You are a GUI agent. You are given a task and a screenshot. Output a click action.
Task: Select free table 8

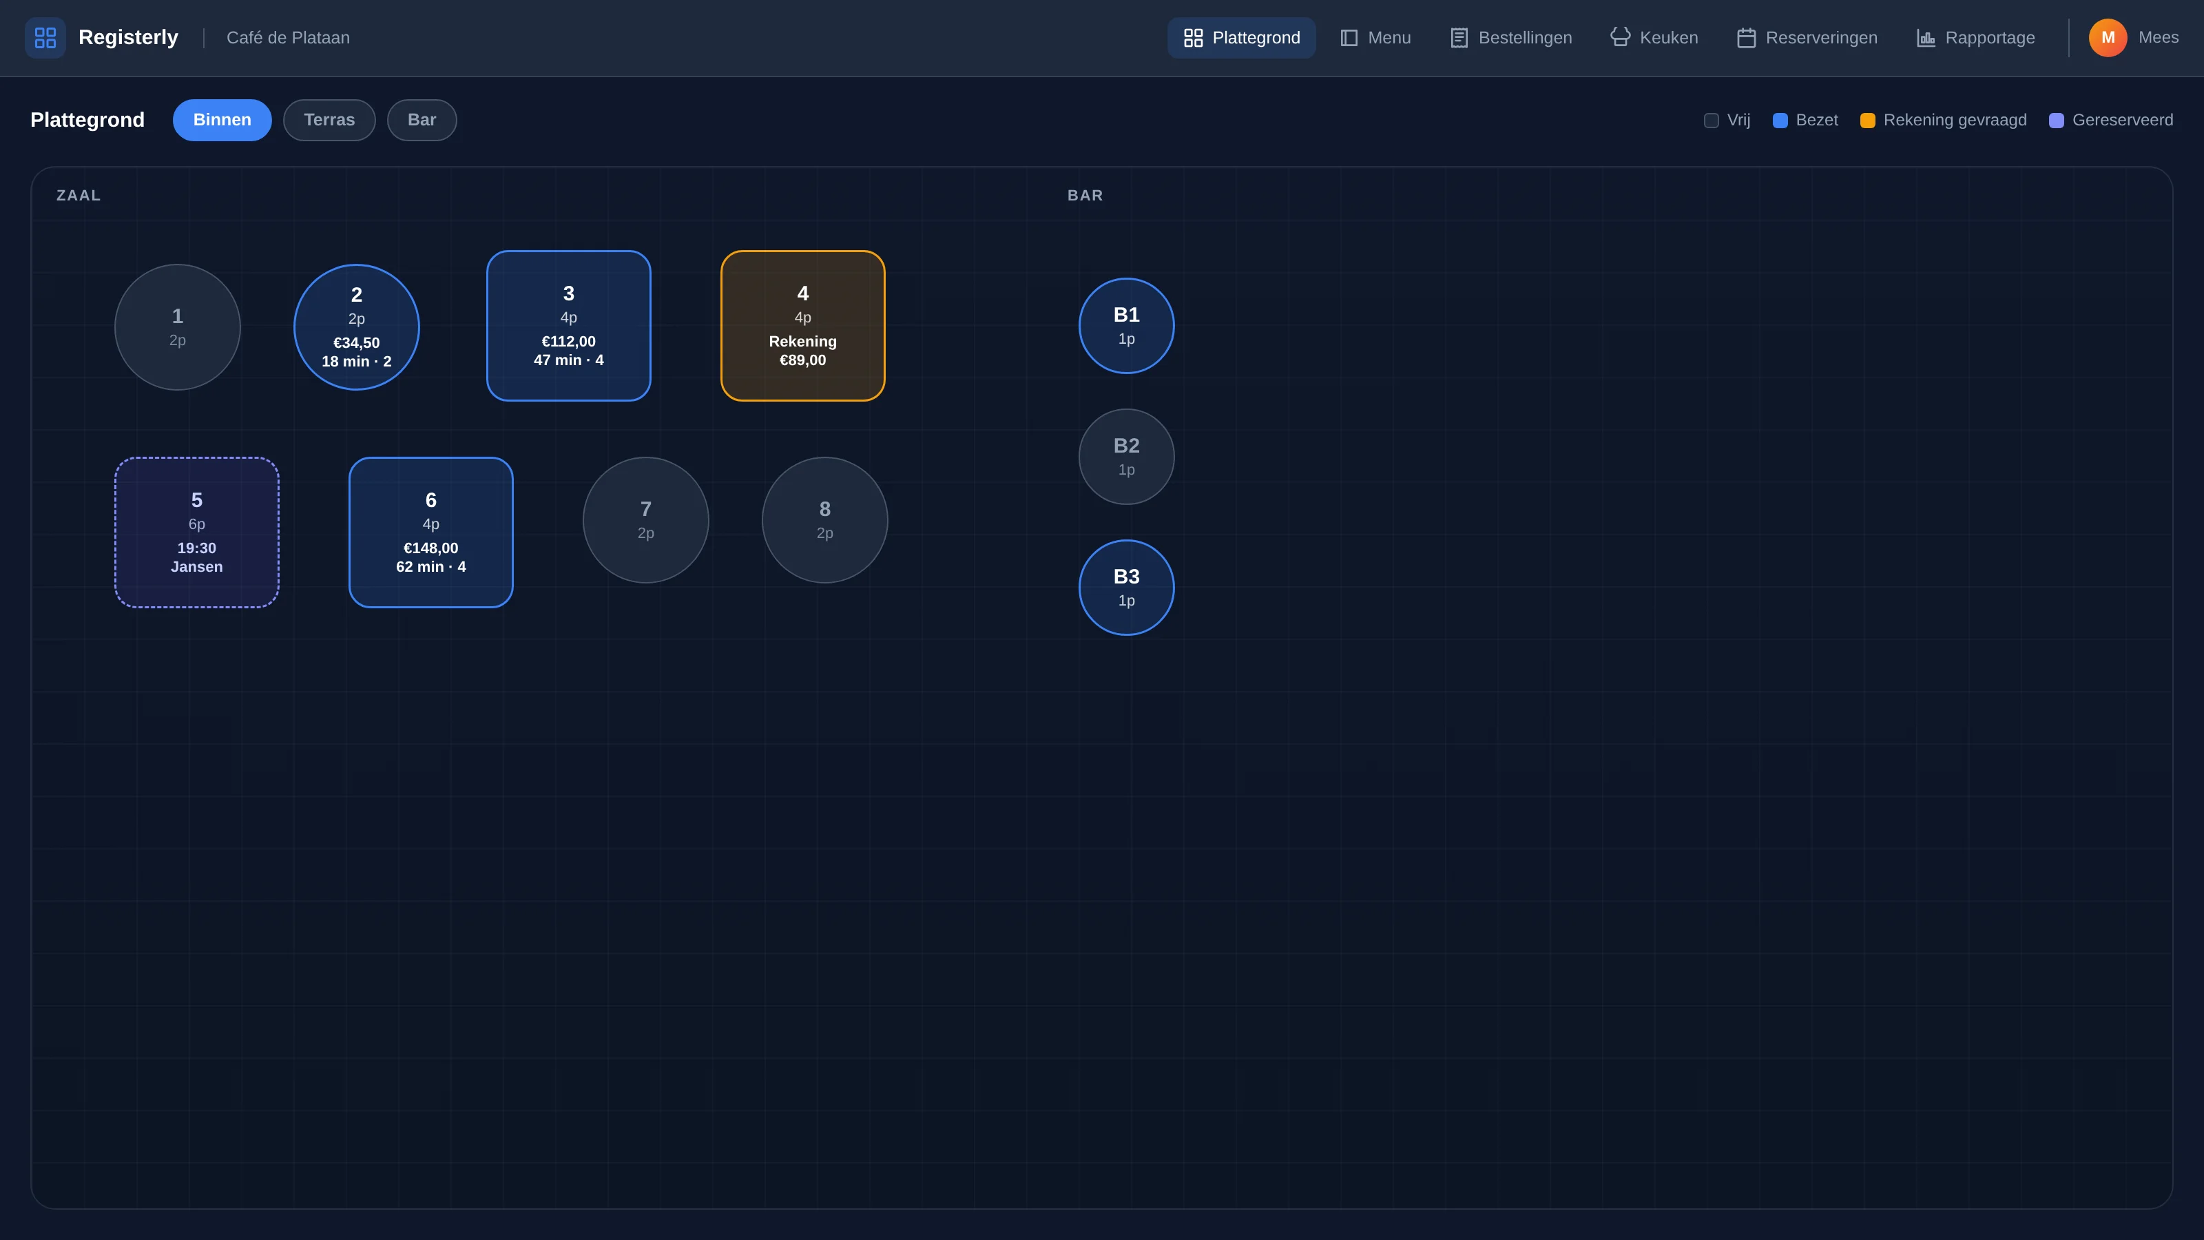click(x=824, y=520)
